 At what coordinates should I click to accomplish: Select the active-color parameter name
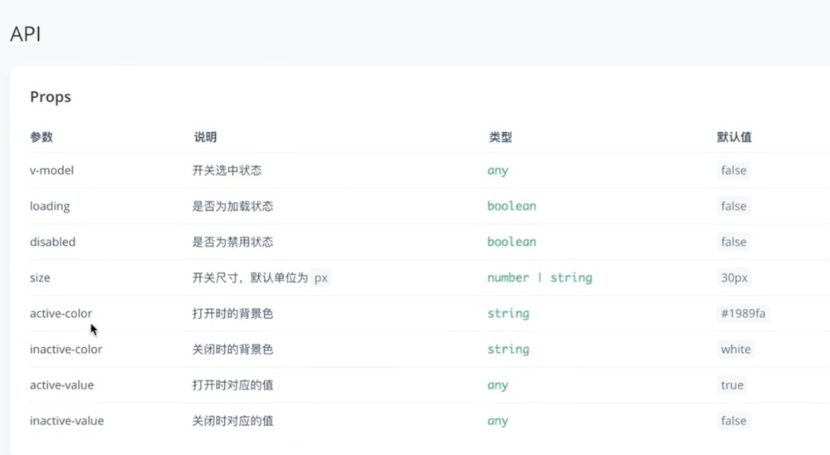point(61,314)
